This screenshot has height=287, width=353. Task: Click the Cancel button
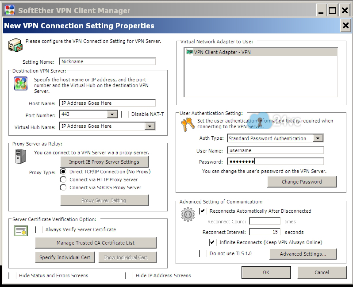pyautogui.click(x=322, y=272)
